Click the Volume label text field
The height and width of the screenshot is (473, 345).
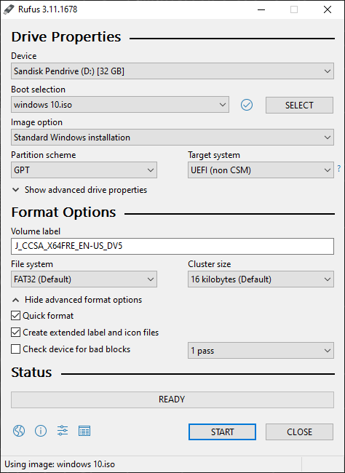172,246
